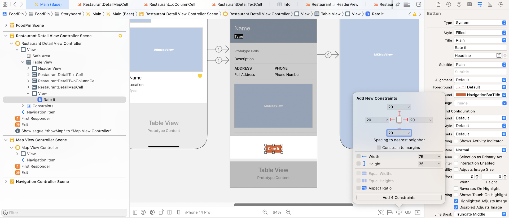The image size is (509, 218).
Task: Open the button Type dropdown
Action: (480, 23)
